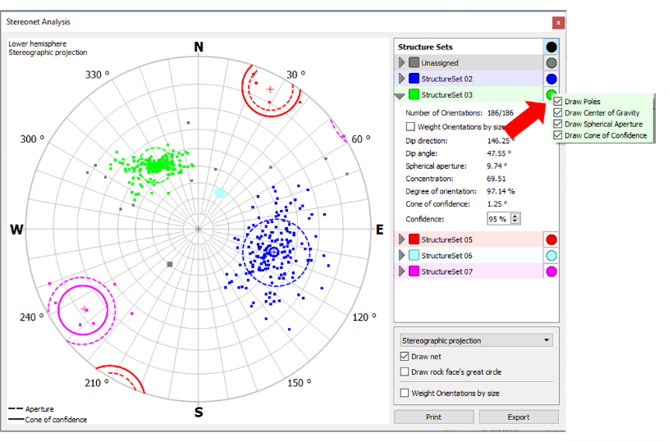Image resolution: width=668 pixels, height=442 pixels.
Task: Open the cyan circle options for StructureSet 06
Action: (551, 256)
